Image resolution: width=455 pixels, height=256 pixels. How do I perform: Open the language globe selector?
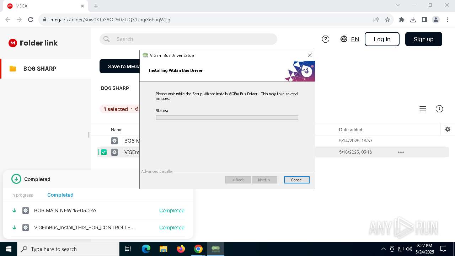(x=344, y=39)
